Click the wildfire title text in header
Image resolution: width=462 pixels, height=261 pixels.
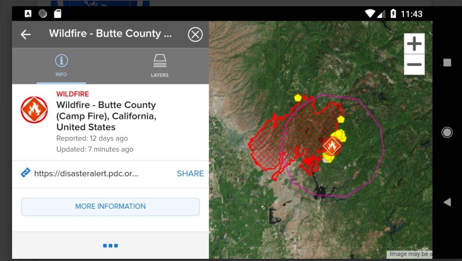[x=110, y=34]
